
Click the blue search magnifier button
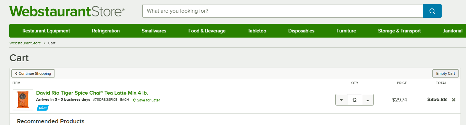click(432, 11)
